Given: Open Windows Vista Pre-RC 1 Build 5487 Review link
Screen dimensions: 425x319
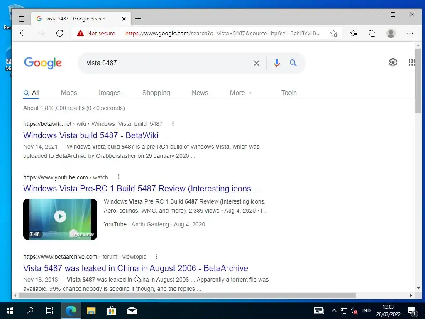Looking at the screenshot, I should (x=142, y=189).
